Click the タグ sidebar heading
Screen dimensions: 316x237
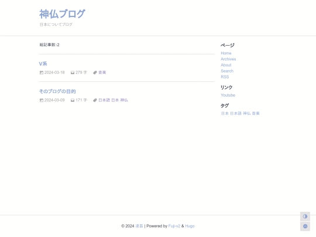225,105
